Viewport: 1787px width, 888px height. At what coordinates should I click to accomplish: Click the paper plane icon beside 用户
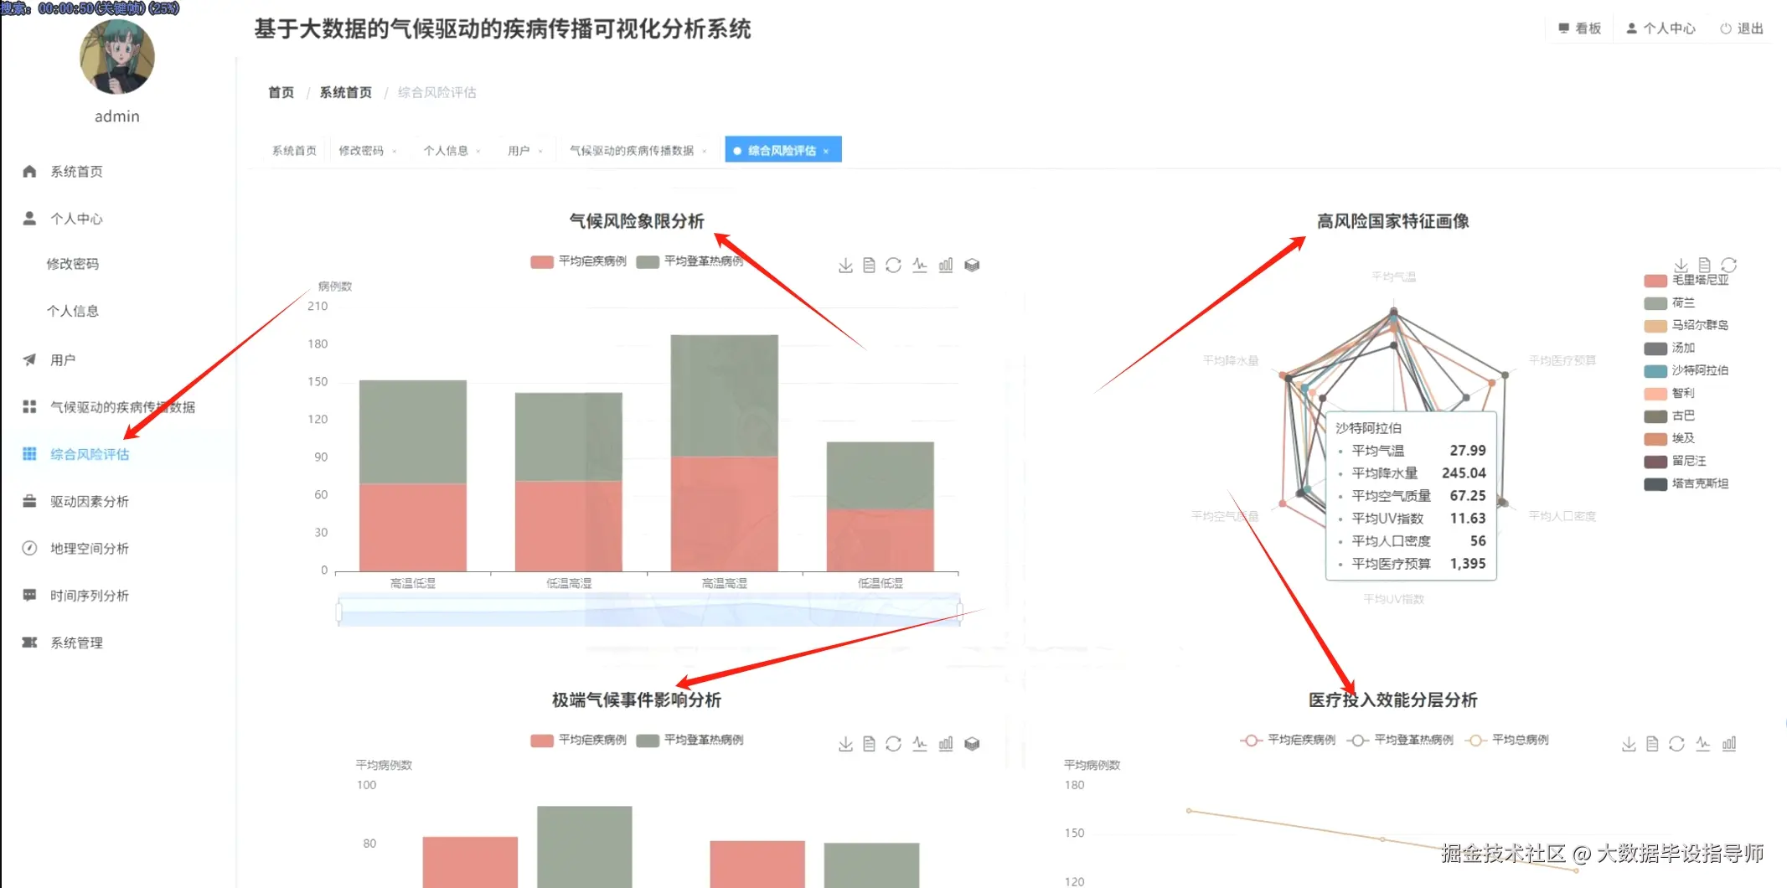tap(29, 359)
